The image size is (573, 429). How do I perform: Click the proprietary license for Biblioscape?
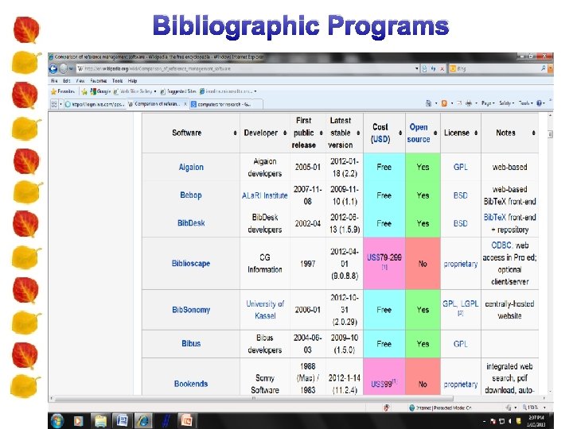point(461,264)
